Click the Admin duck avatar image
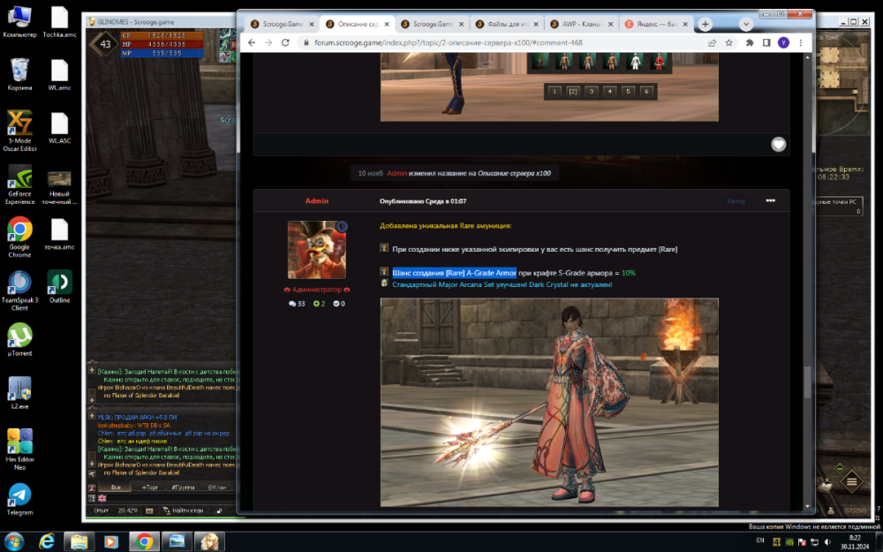Viewport: 883px width, 552px height. [317, 250]
